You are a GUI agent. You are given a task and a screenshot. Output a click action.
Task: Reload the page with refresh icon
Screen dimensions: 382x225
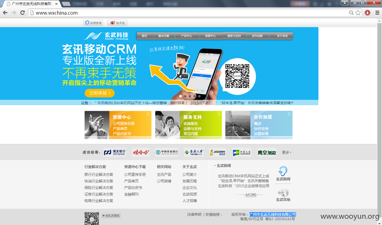point(22,13)
